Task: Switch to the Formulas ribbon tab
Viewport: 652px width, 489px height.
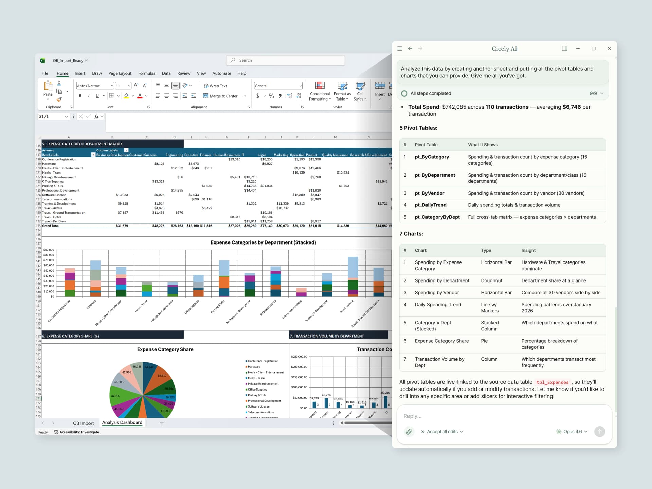Action: click(x=147, y=73)
